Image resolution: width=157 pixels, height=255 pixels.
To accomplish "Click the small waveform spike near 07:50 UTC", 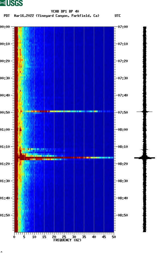I will 144,112.
